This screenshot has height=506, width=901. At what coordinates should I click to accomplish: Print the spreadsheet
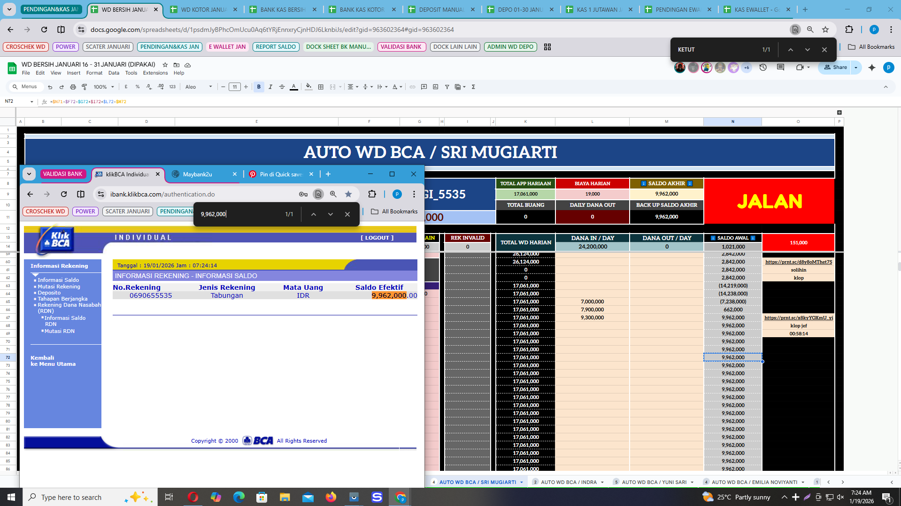(73, 87)
